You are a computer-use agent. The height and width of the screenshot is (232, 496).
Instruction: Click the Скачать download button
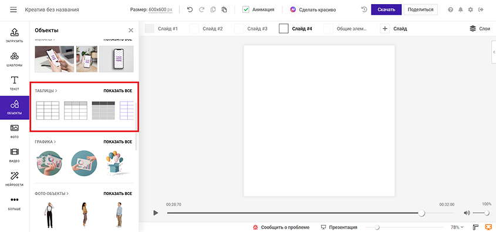point(386,9)
